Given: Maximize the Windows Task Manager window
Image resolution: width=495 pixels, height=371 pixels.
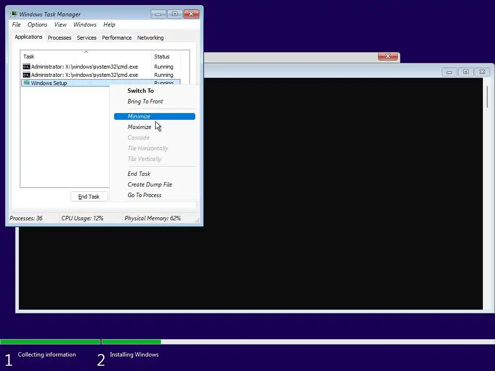Looking at the screenshot, I should coord(175,14).
